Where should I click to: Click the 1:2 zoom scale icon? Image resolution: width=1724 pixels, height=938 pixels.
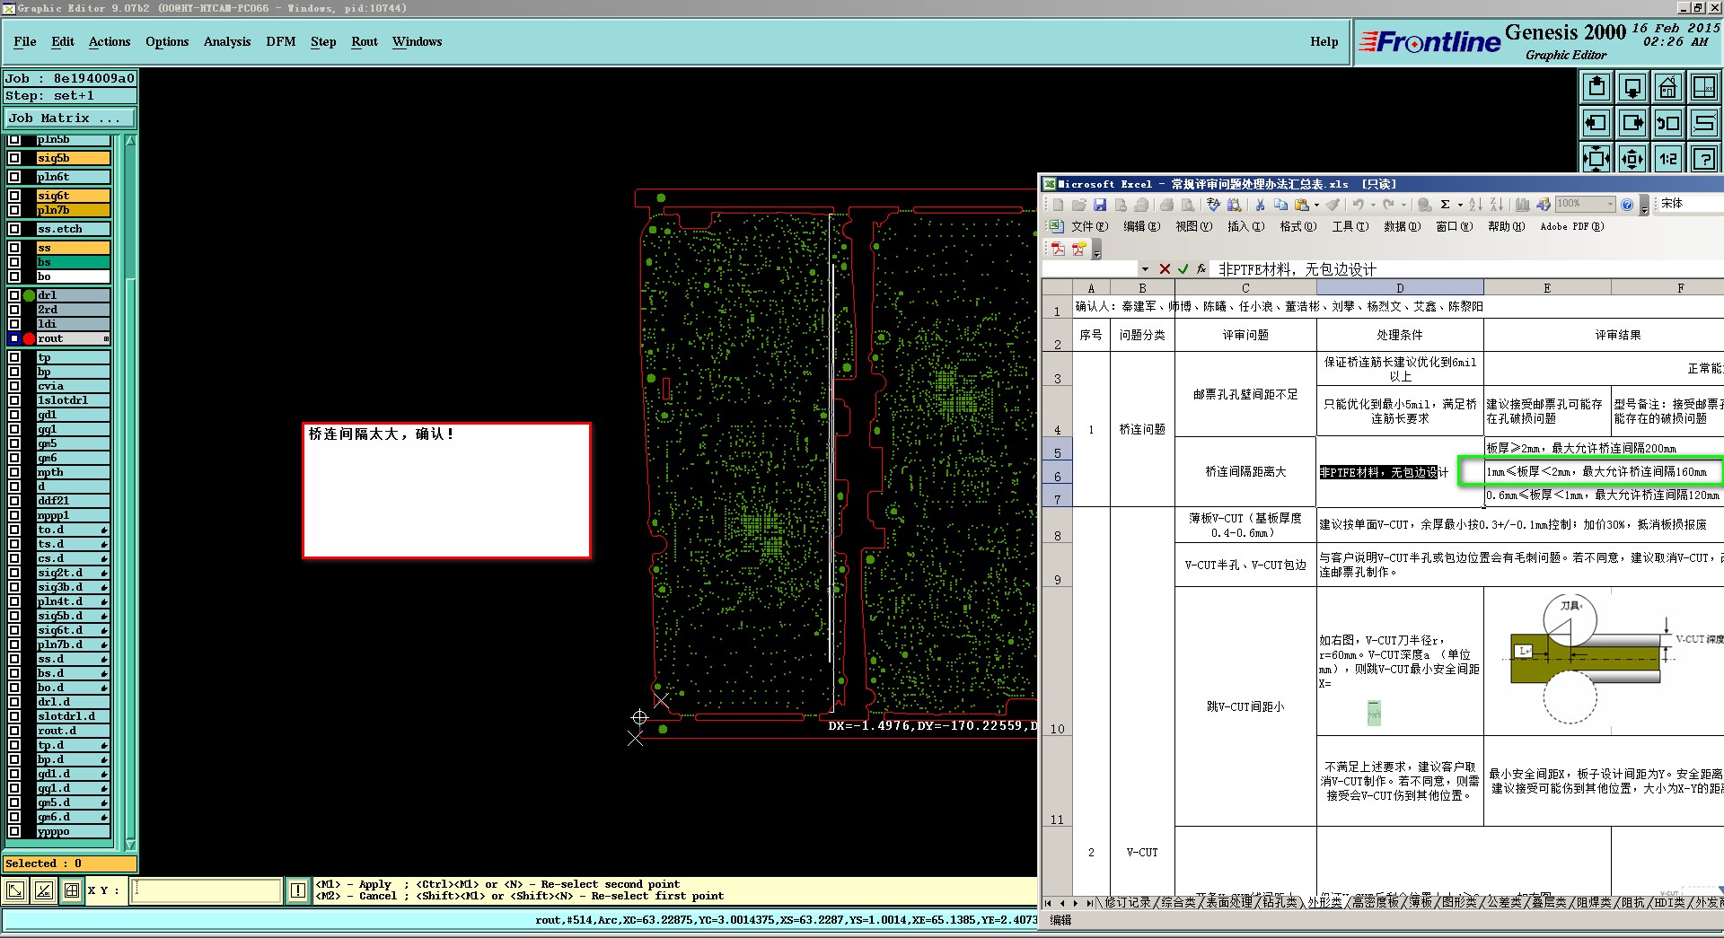(x=1667, y=159)
